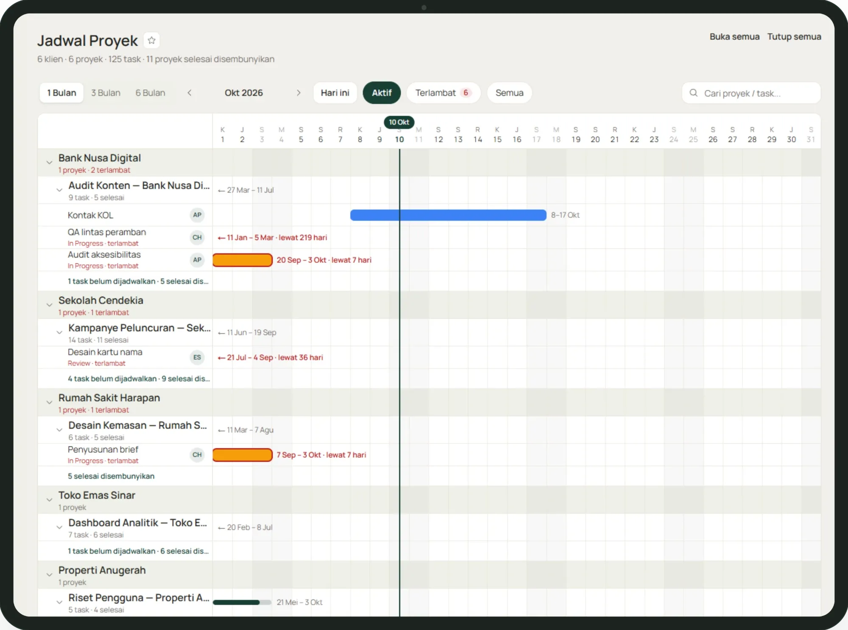
Task: Switch to the 3 Bulan view
Action: (x=106, y=93)
